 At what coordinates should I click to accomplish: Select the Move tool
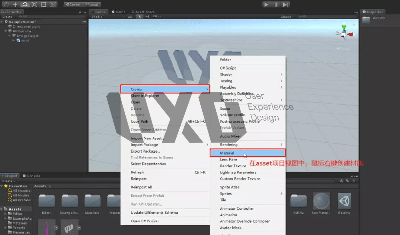pyautogui.click(x=15, y=5)
